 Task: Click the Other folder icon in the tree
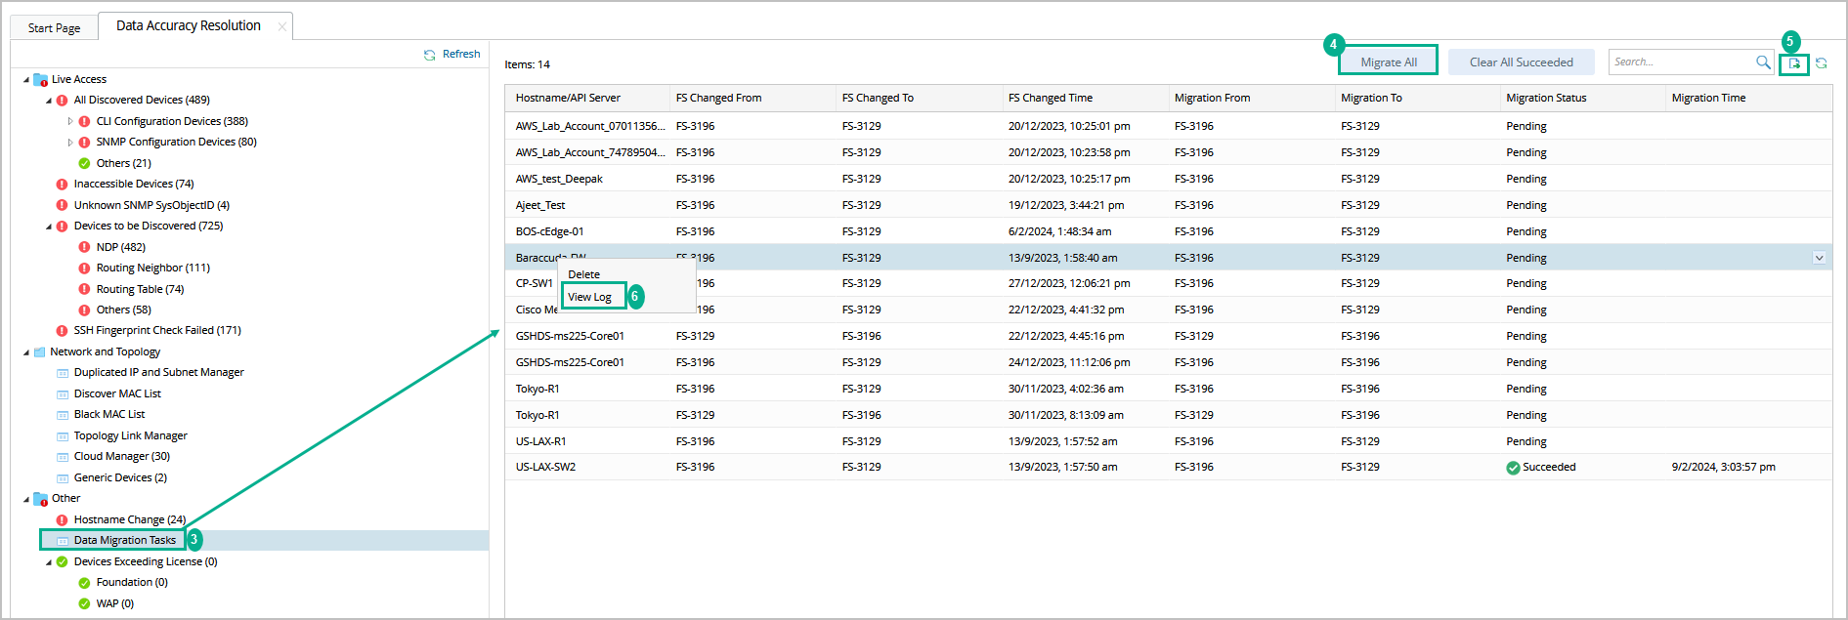pos(40,499)
